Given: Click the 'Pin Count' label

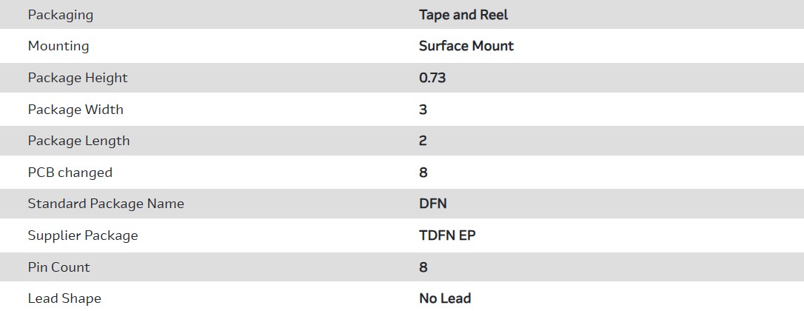Looking at the screenshot, I should click(x=59, y=267).
